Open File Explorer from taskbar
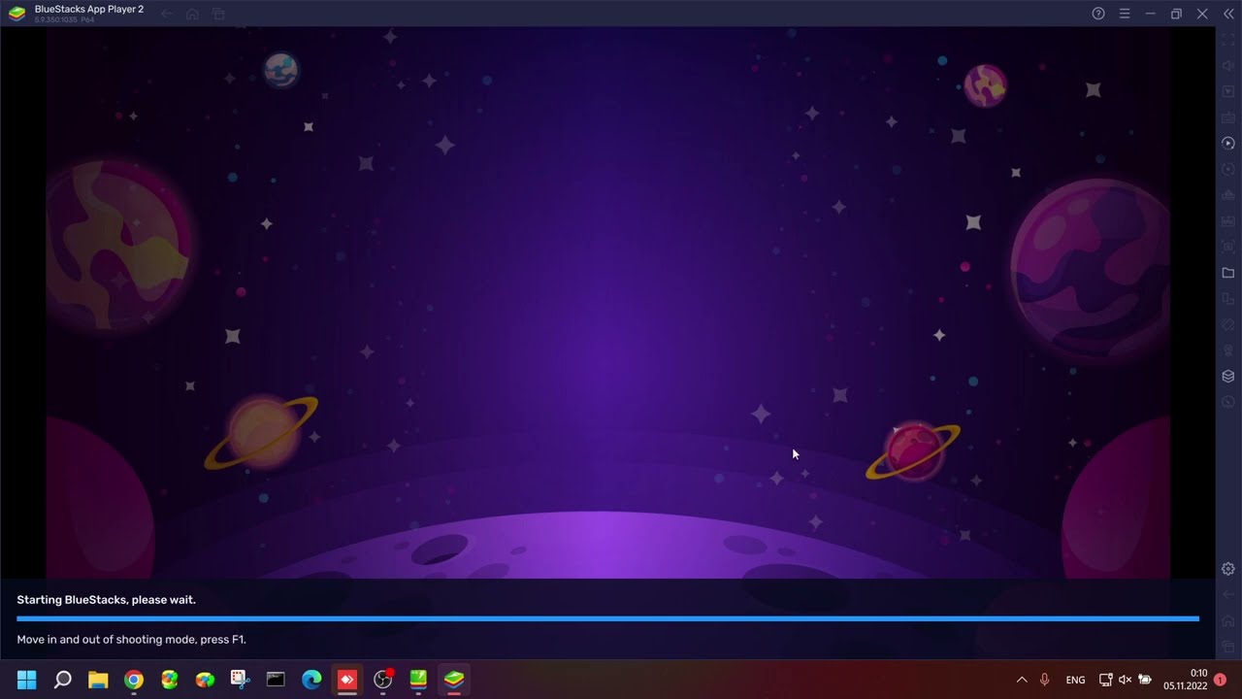The width and height of the screenshot is (1242, 699). click(x=98, y=680)
